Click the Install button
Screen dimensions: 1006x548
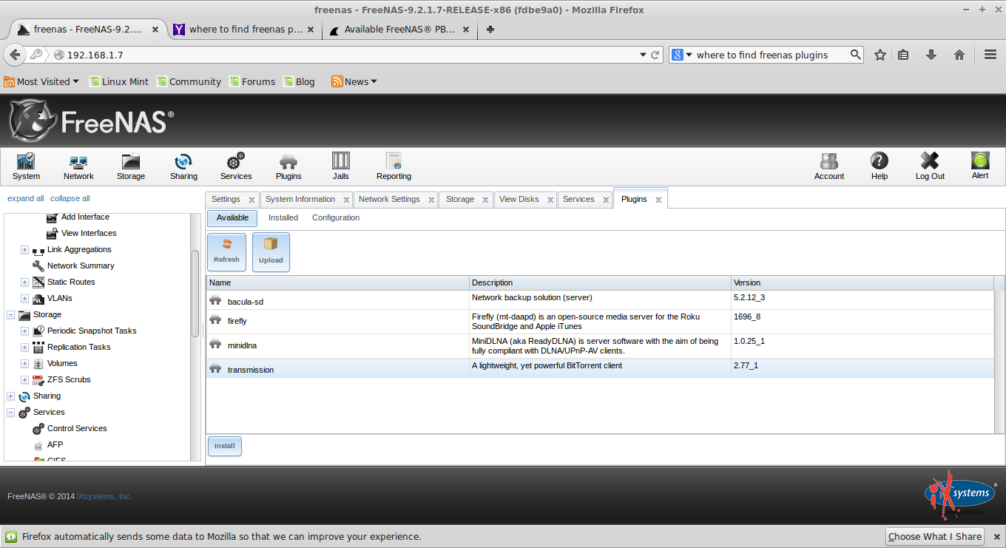[x=225, y=446]
